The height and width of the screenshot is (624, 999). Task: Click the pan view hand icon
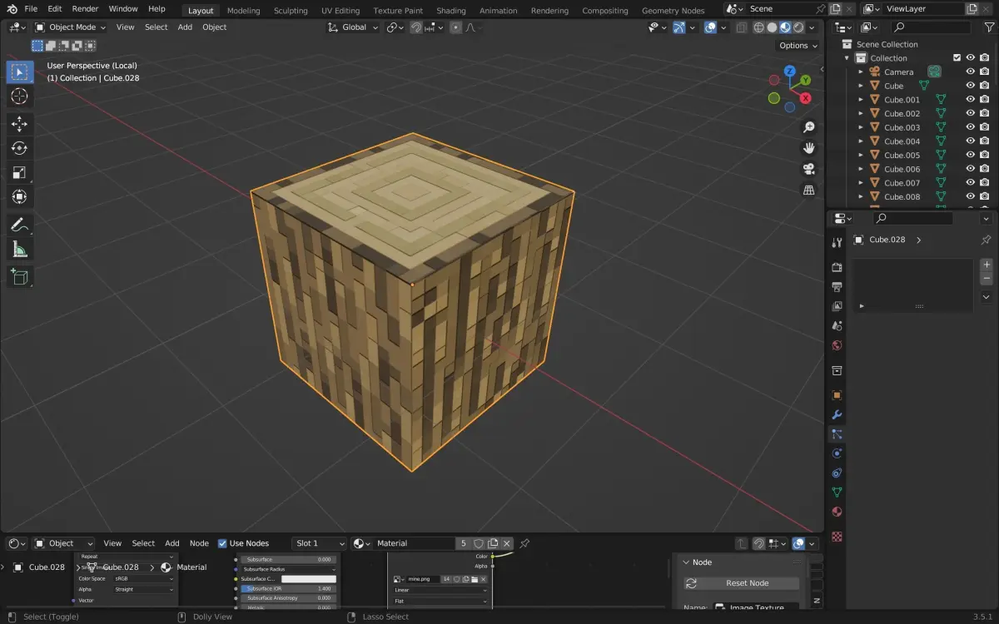[808, 148]
